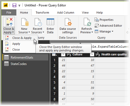Switch to the Transform tab
The image size is (130, 106).
click(42, 13)
